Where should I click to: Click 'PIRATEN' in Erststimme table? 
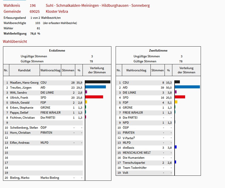[46, 133]
